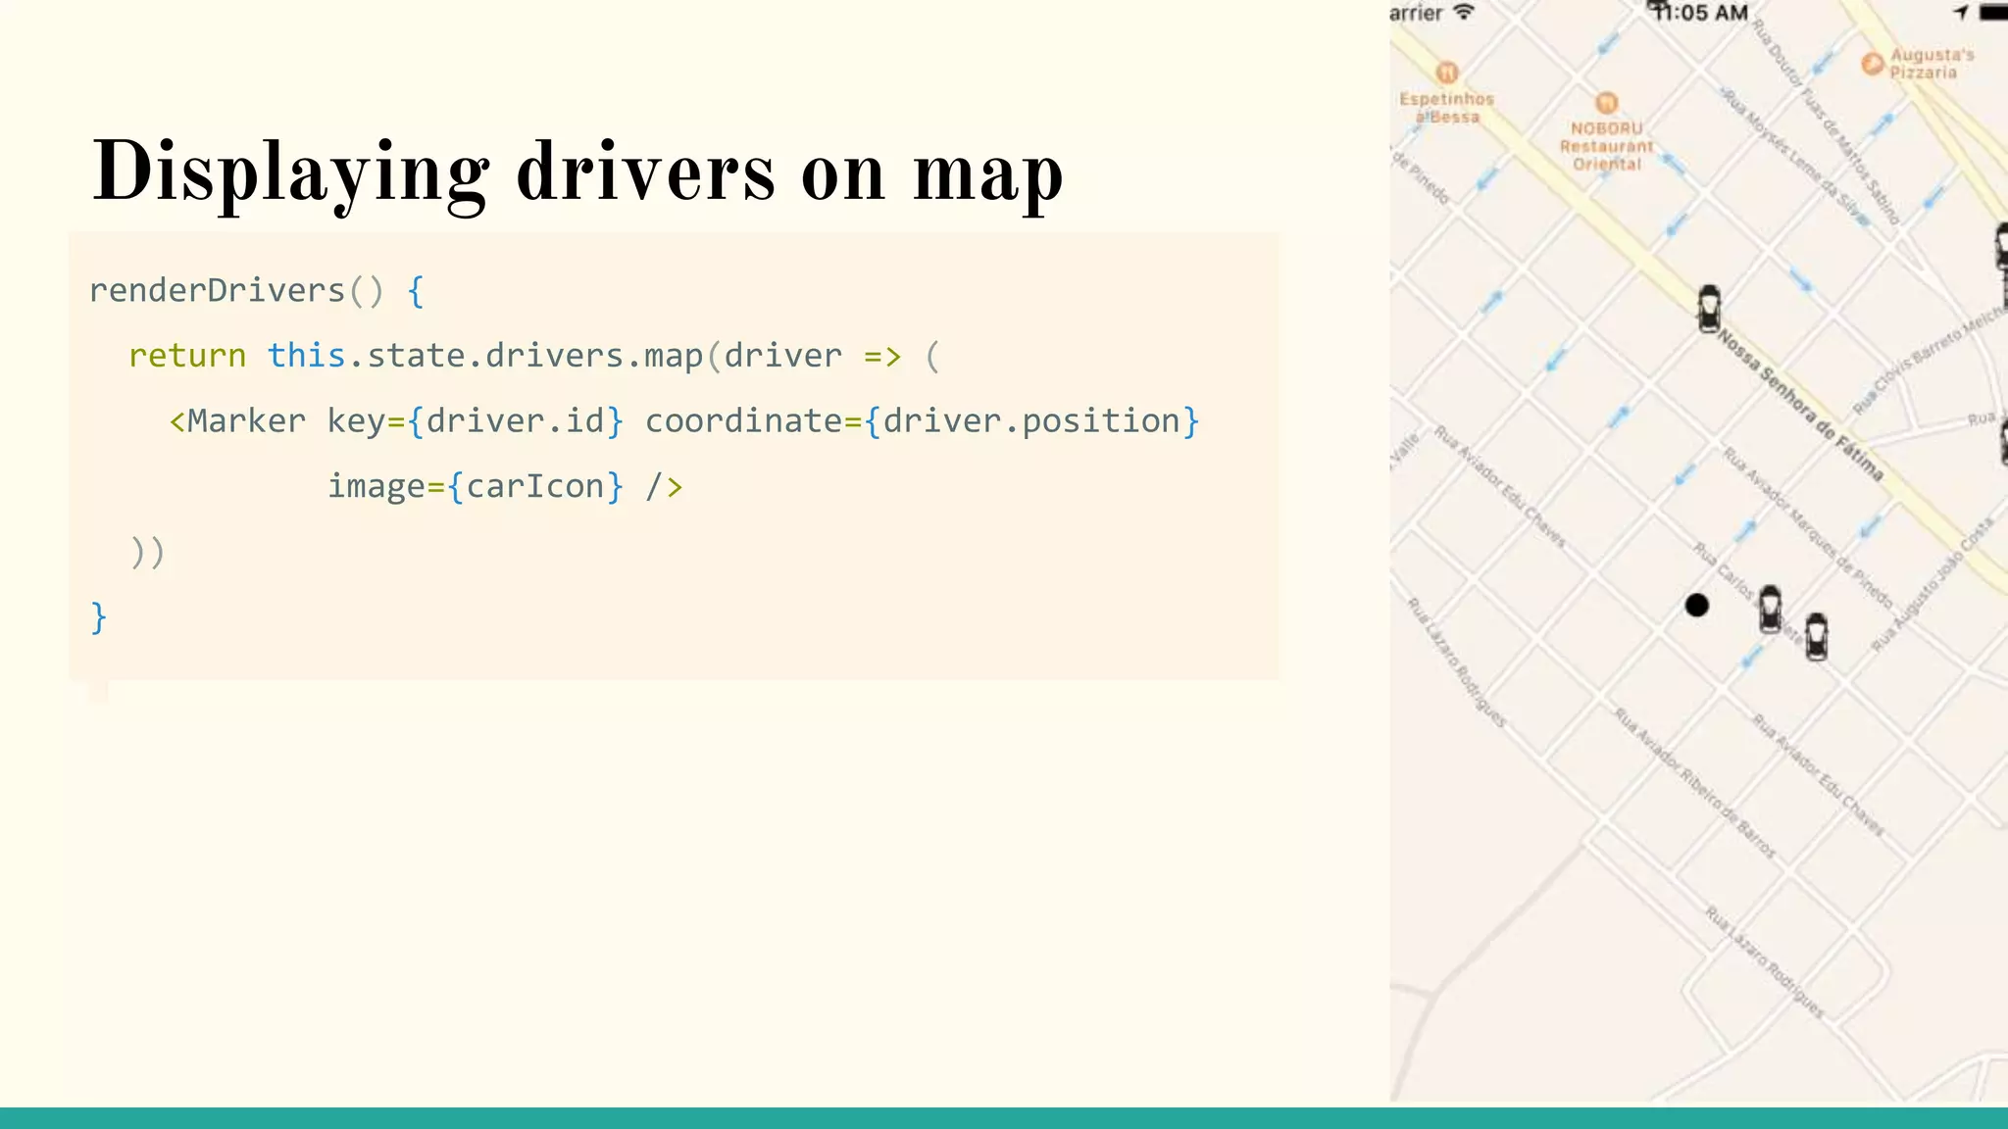
Task: Click the 'renderDrivers() {' code line
Action: pyautogui.click(x=257, y=290)
